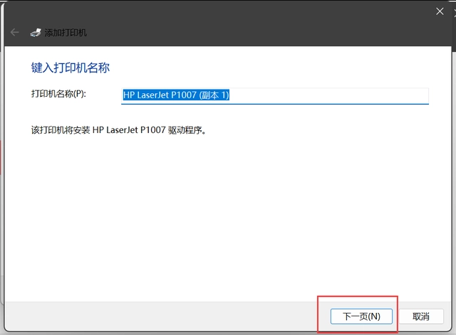Image resolution: width=456 pixels, height=335 pixels.
Task: Click the printer icon beside 添加打印机
Action: [36, 33]
